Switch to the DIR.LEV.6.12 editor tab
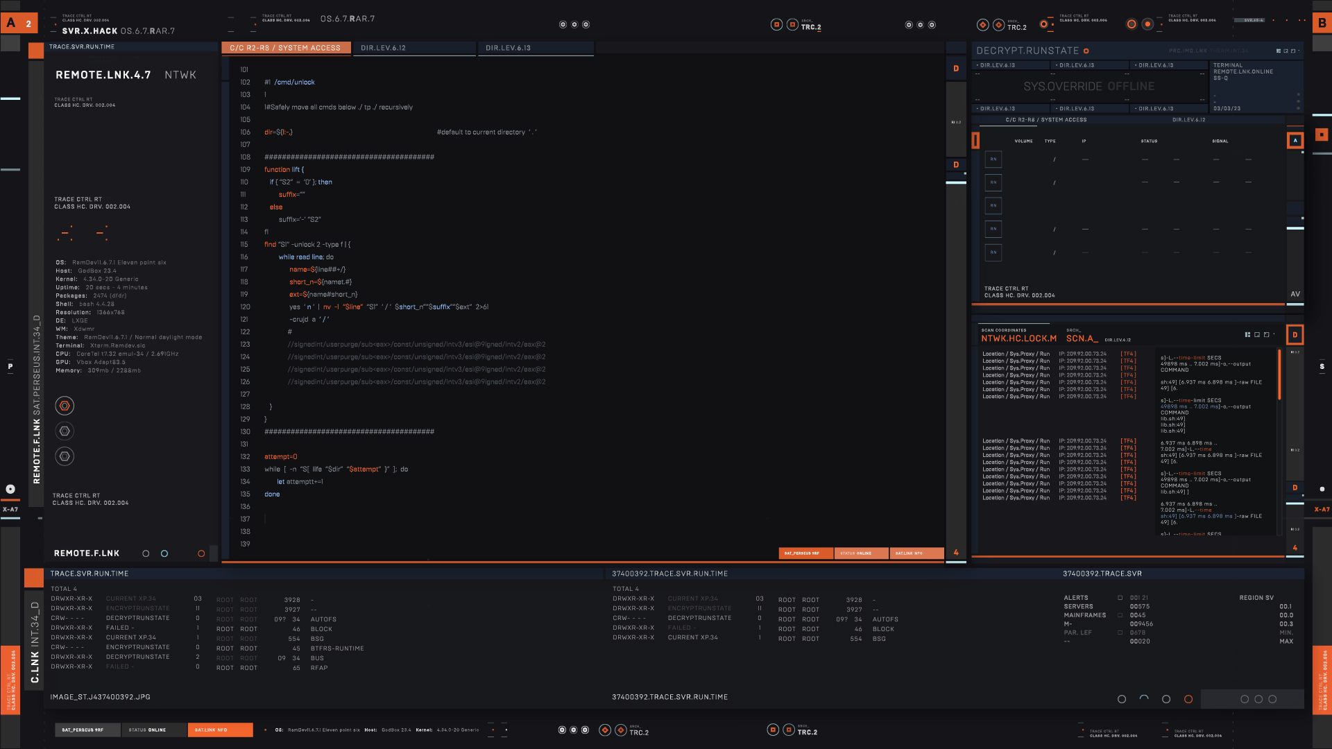The height and width of the screenshot is (749, 1332). click(384, 48)
